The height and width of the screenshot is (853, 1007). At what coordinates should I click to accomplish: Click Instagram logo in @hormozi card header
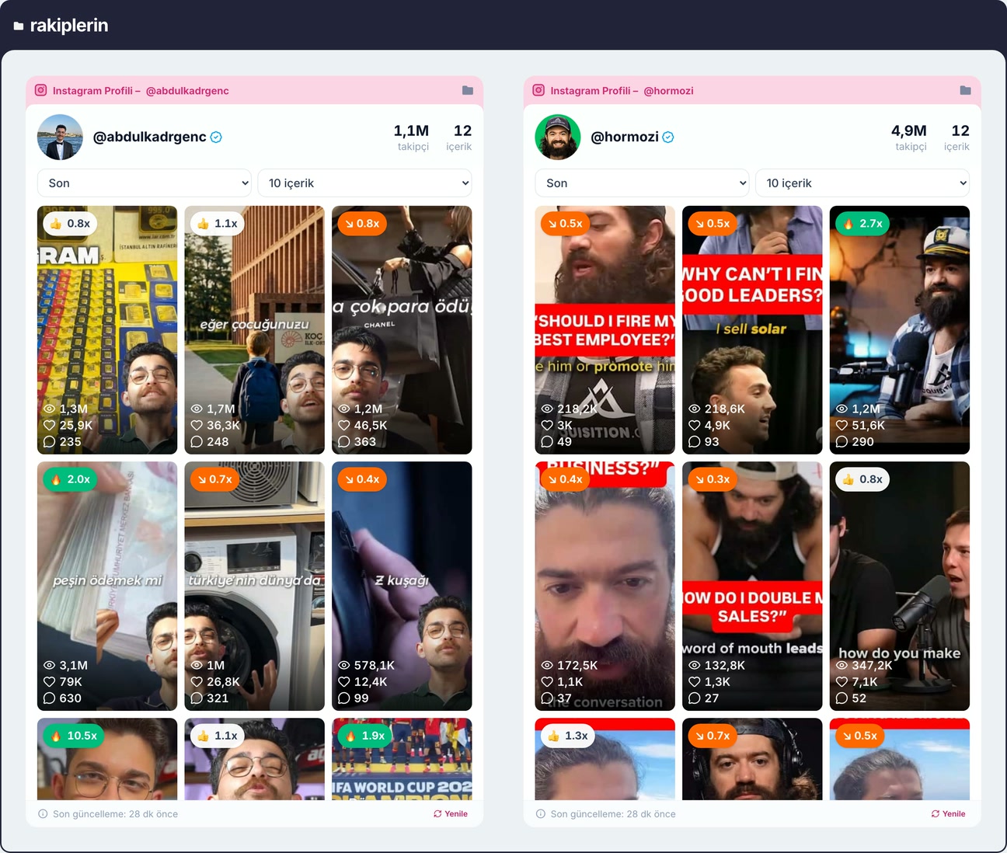click(x=538, y=90)
